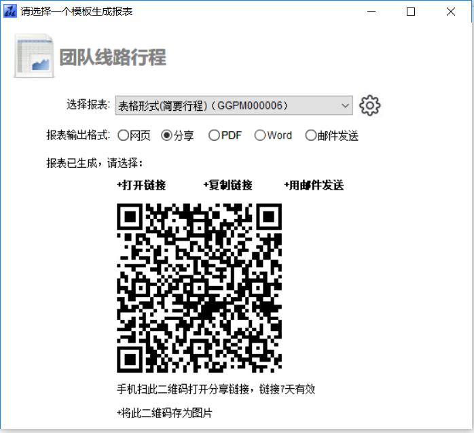Click the 选择报表 label
Screen dimensions: 474x433
coord(88,105)
